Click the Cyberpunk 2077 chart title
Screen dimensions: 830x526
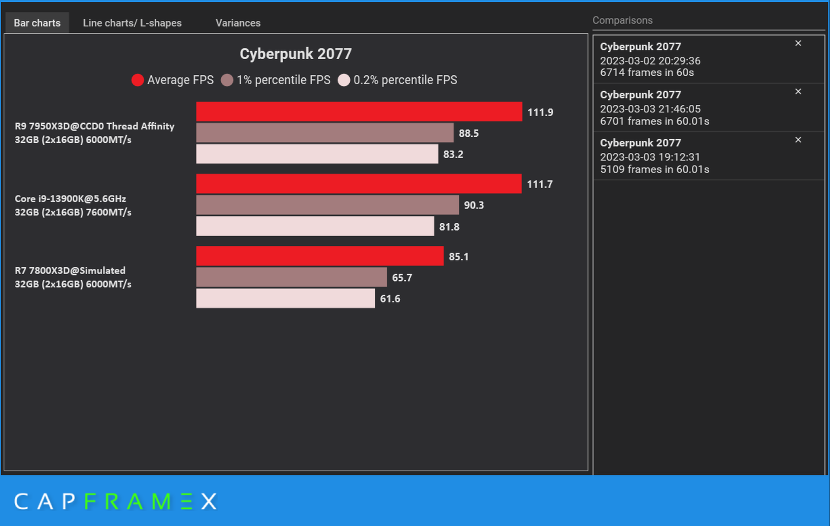pyautogui.click(x=296, y=54)
